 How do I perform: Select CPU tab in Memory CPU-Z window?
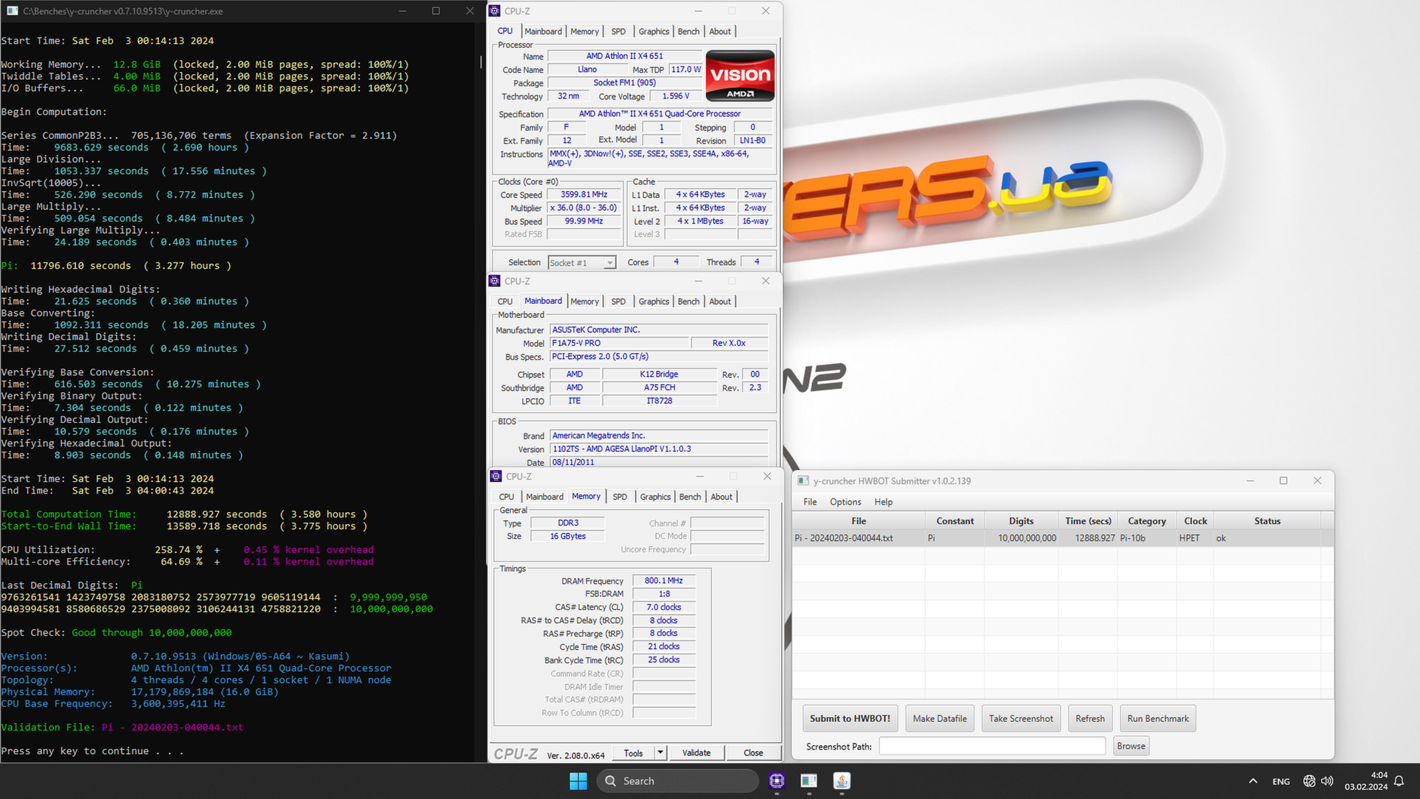[507, 497]
